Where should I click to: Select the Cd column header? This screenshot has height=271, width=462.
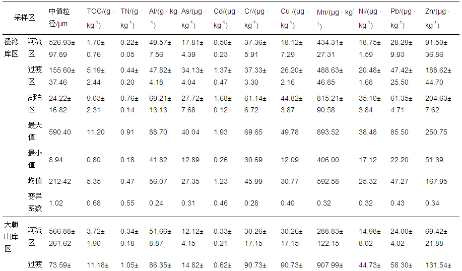[x=227, y=17]
